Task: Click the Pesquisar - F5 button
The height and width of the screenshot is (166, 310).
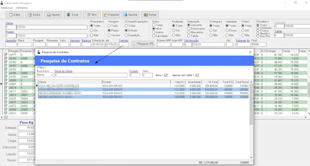Action: tap(143, 44)
